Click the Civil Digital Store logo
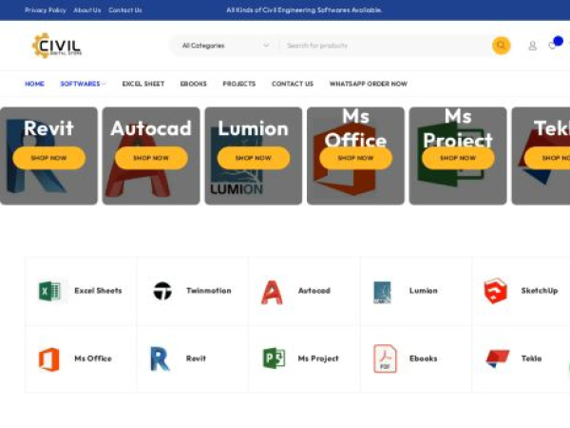Image resolution: width=570 pixels, height=428 pixels. point(57,46)
